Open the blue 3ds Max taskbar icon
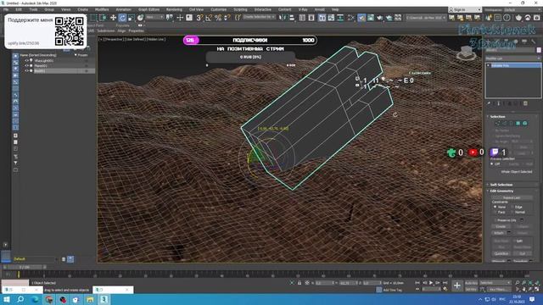Screen dimensions: 543x305 click(104, 299)
